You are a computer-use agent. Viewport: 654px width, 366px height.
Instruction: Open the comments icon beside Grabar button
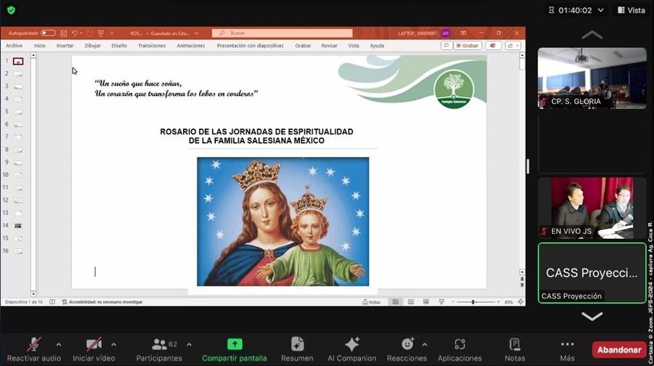[446, 46]
